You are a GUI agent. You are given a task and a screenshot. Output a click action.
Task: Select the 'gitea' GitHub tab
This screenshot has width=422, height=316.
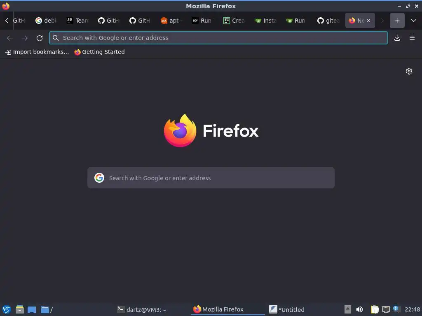coord(329,21)
